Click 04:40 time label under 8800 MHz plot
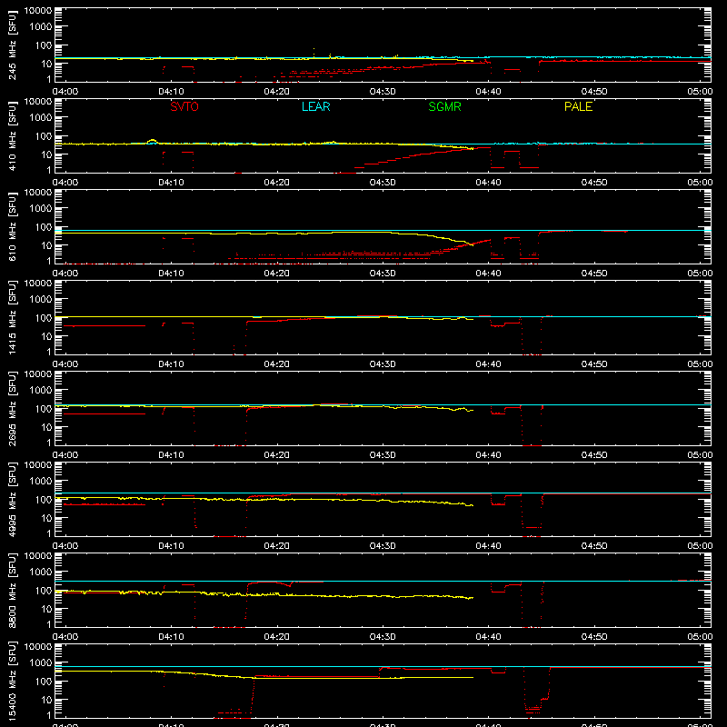 (488, 637)
